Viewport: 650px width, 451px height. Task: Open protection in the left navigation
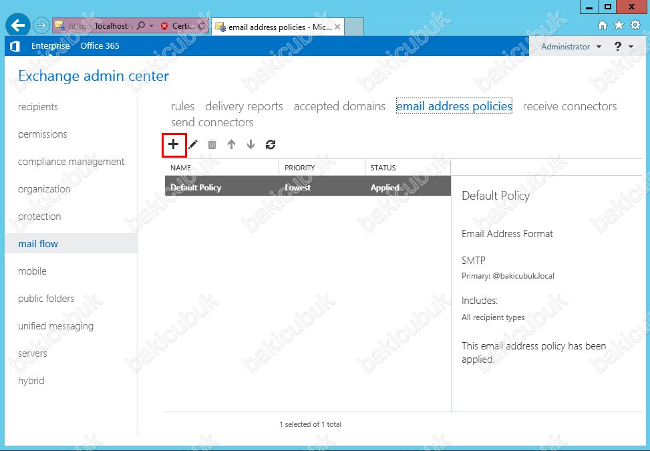(39, 216)
